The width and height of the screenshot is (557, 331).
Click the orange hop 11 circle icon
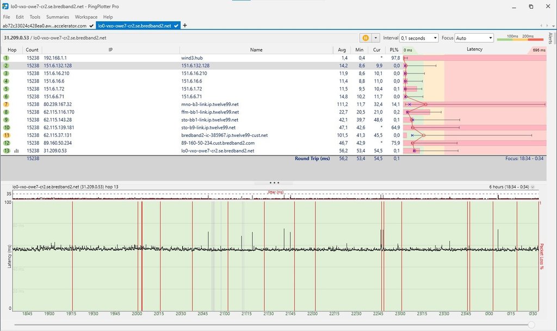pos(6,135)
